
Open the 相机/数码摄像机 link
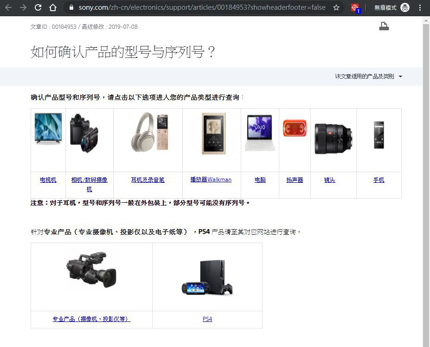point(90,184)
